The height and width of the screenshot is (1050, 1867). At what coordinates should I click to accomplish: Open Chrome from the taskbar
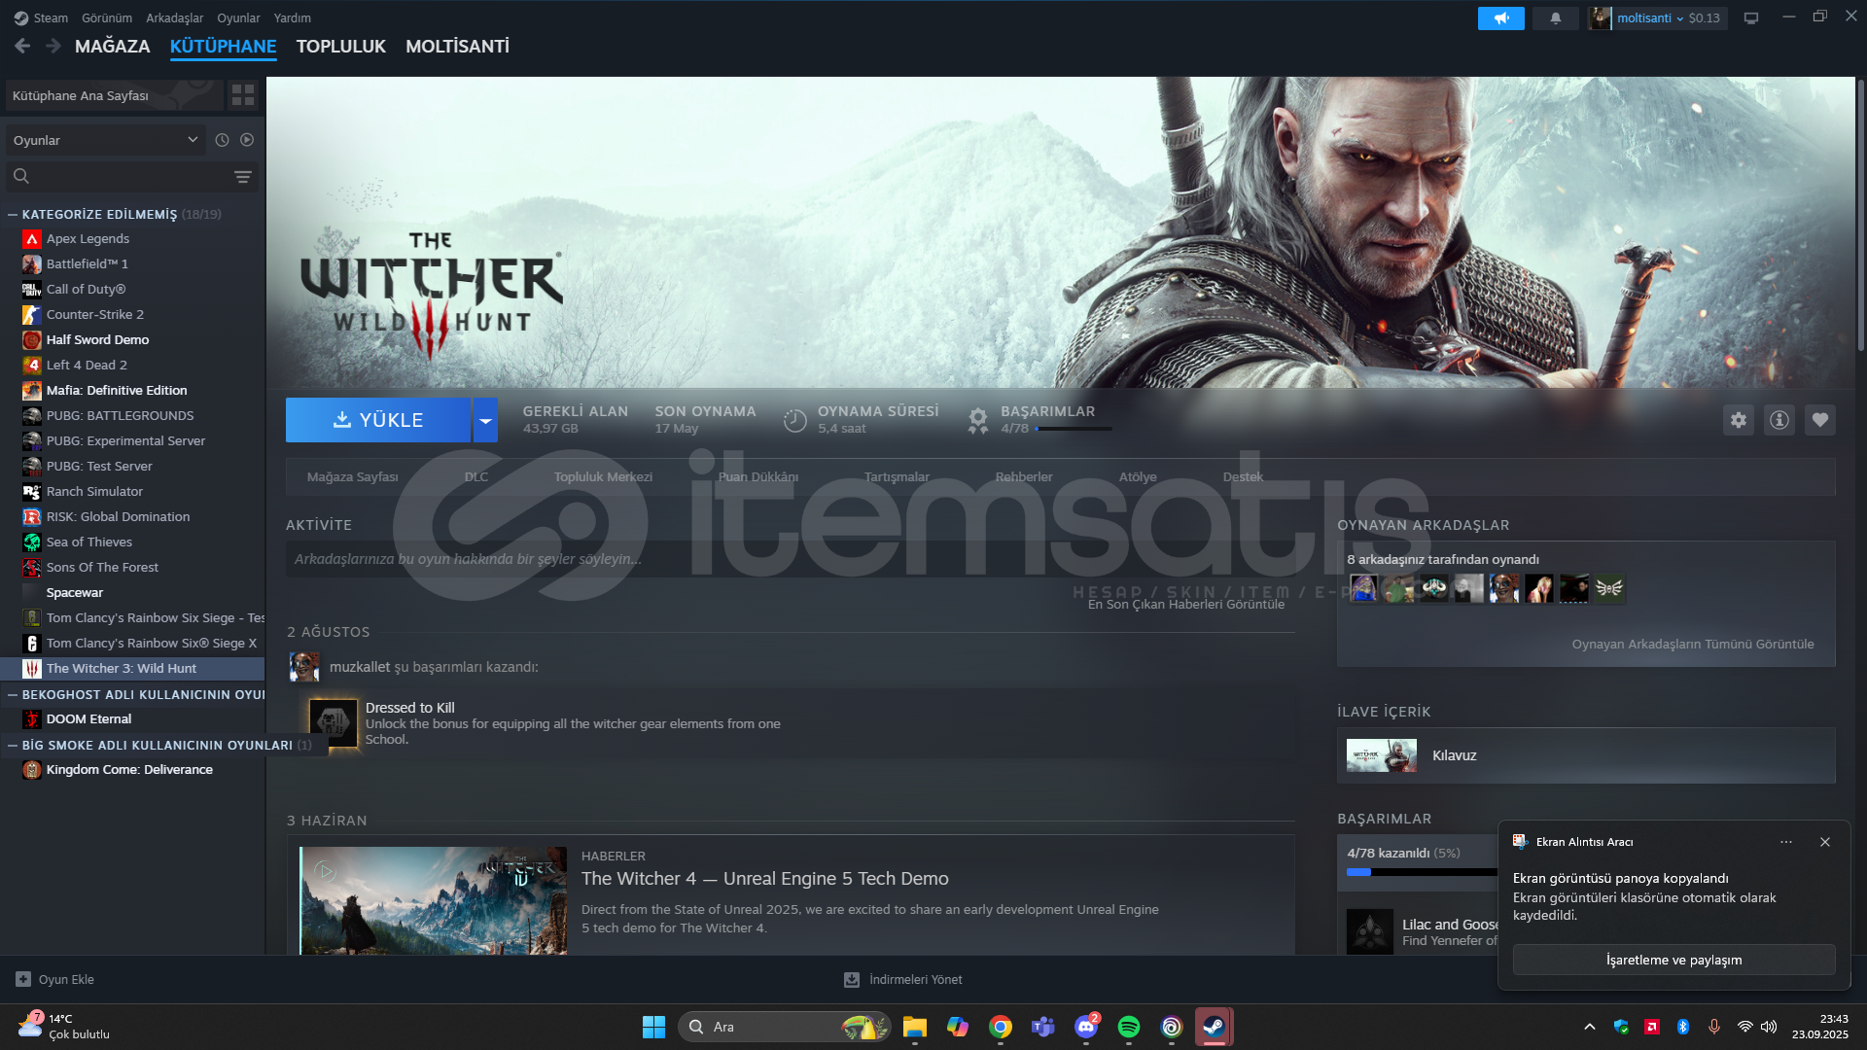[x=1000, y=1027]
